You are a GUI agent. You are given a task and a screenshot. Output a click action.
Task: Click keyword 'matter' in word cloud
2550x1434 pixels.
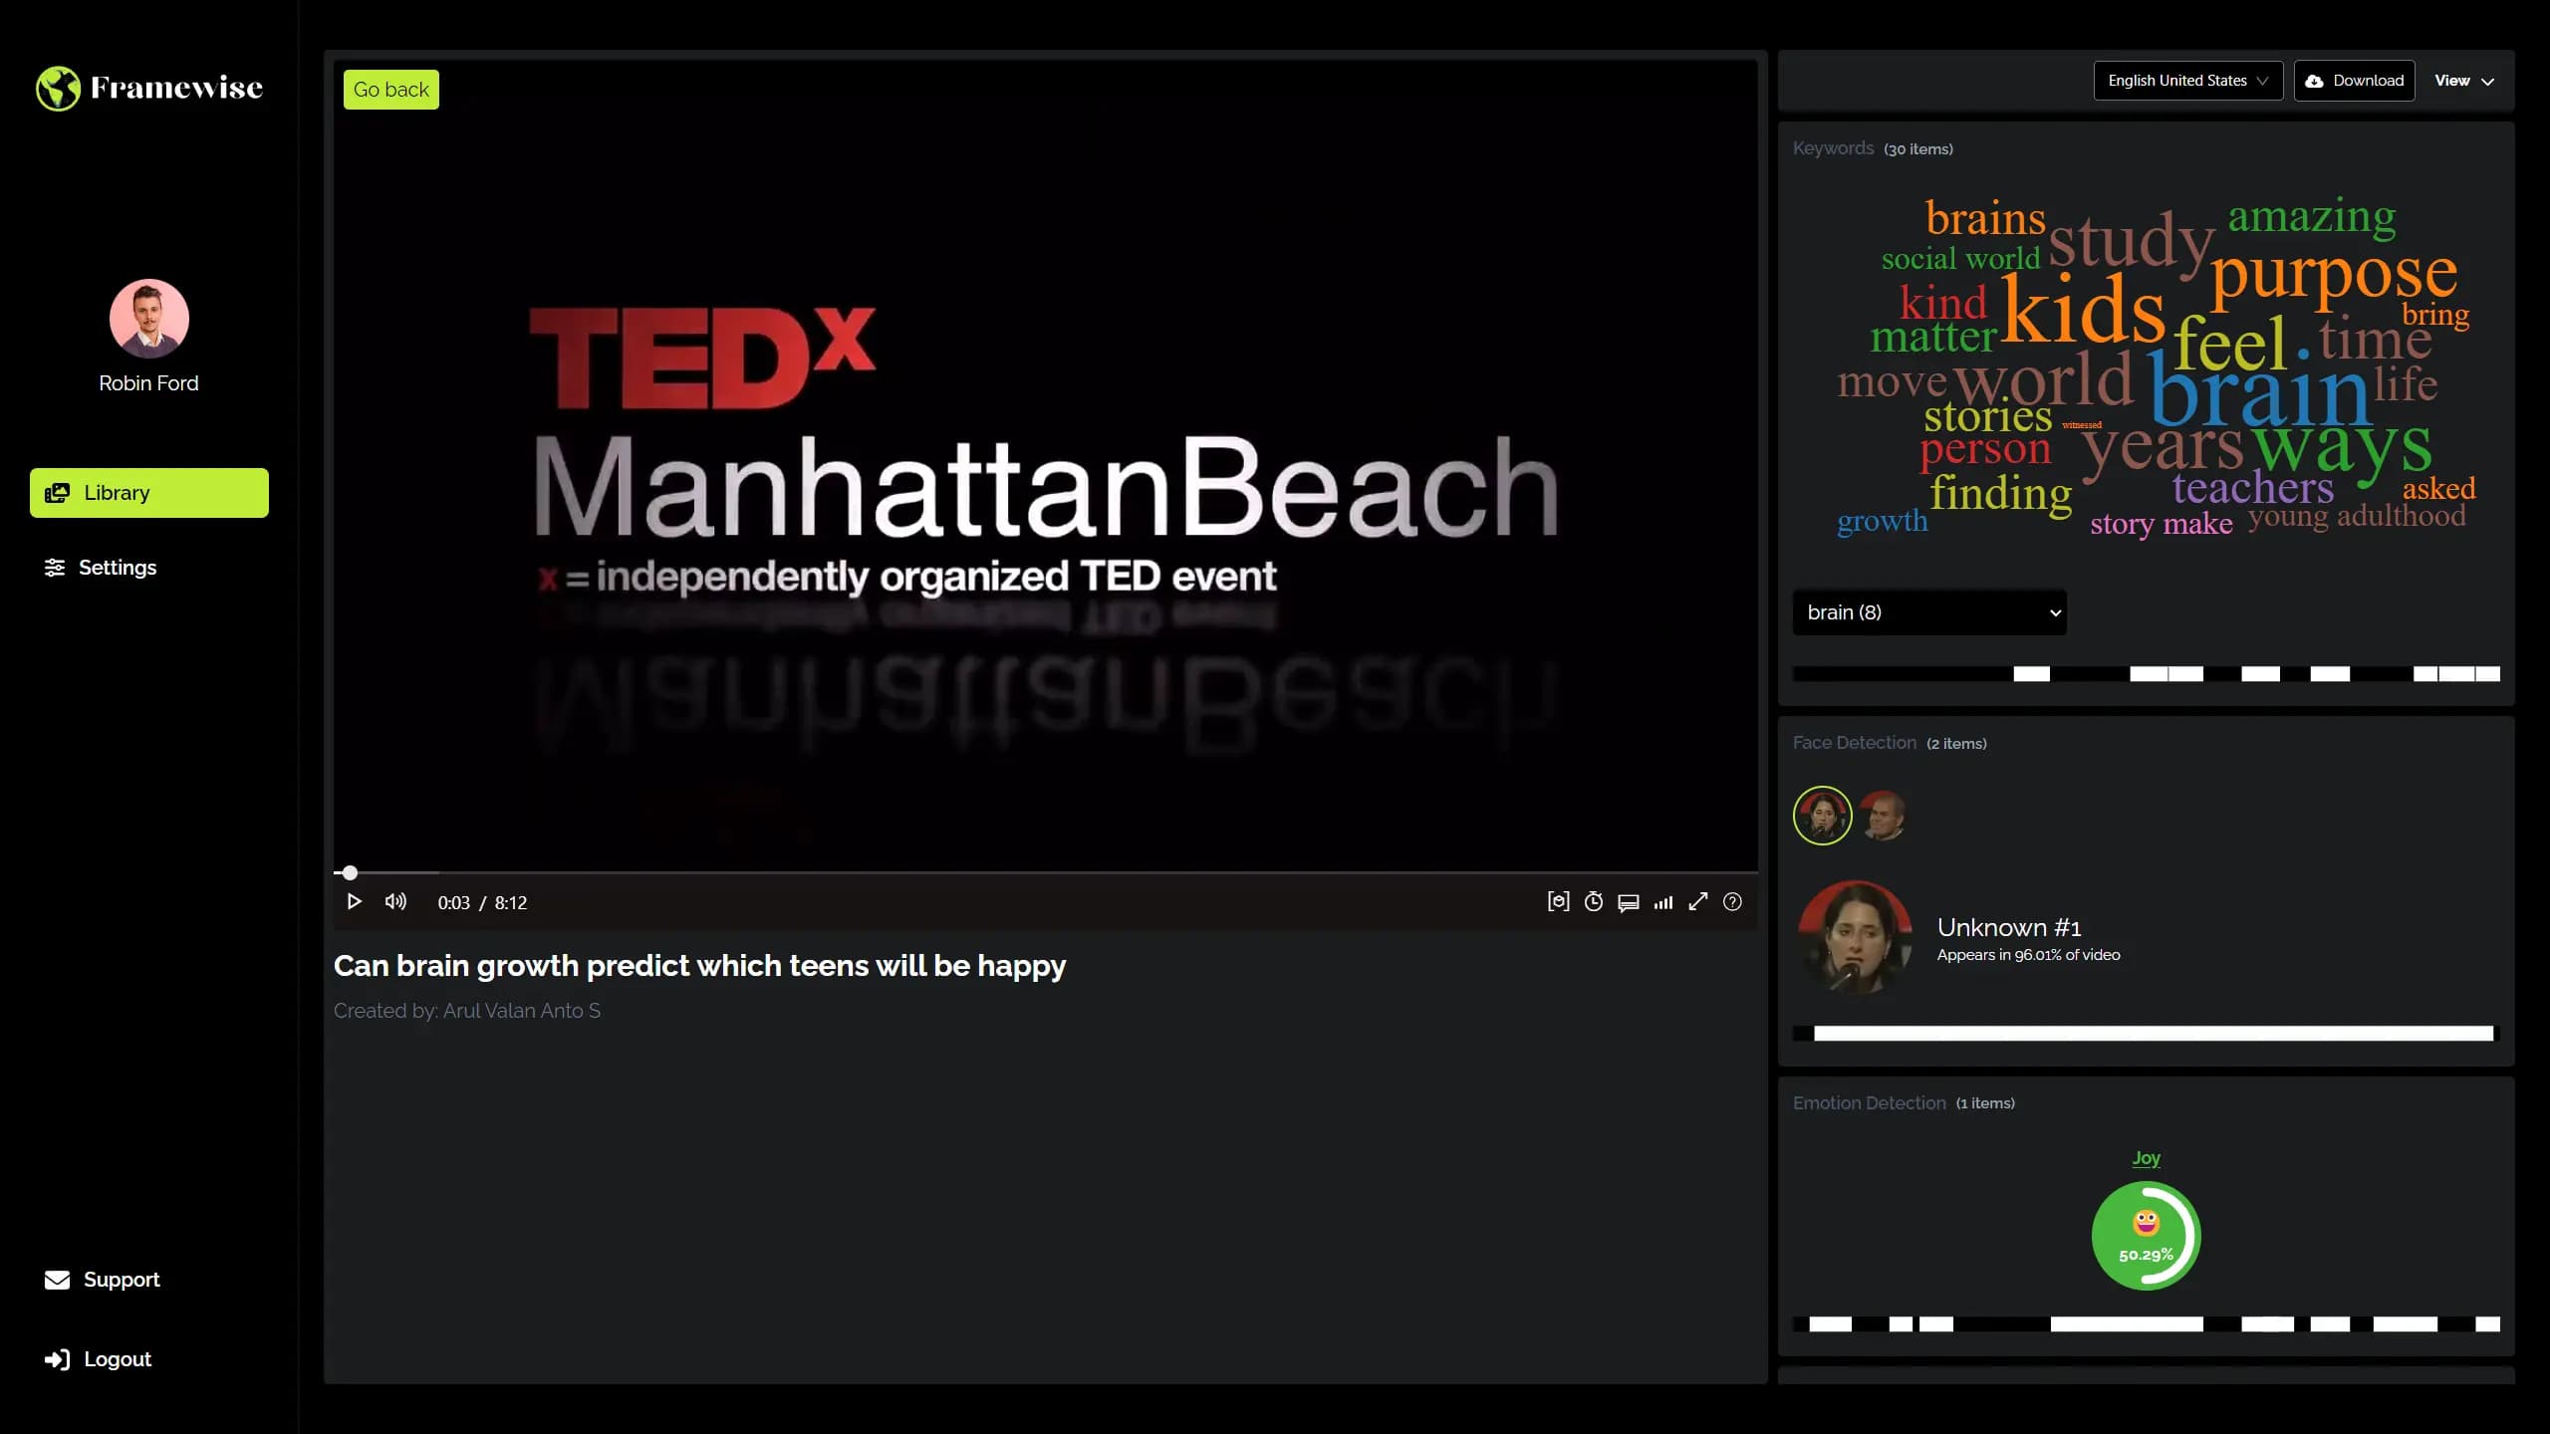coord(1933,337)
